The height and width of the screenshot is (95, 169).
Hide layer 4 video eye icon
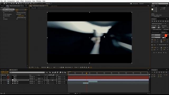[1, 82]
